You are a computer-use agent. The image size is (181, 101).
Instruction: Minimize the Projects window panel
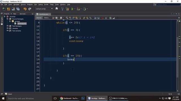click(x=33, y=14)
